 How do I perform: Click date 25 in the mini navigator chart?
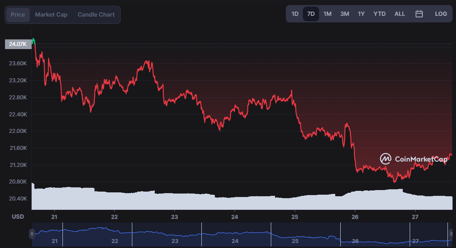(x=295, y=241)
